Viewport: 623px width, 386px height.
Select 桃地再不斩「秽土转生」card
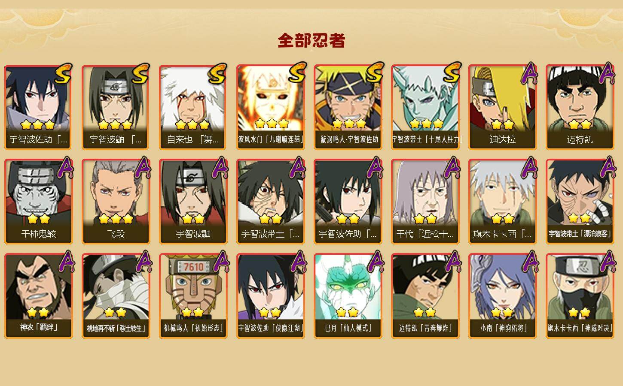pos(116,296)
